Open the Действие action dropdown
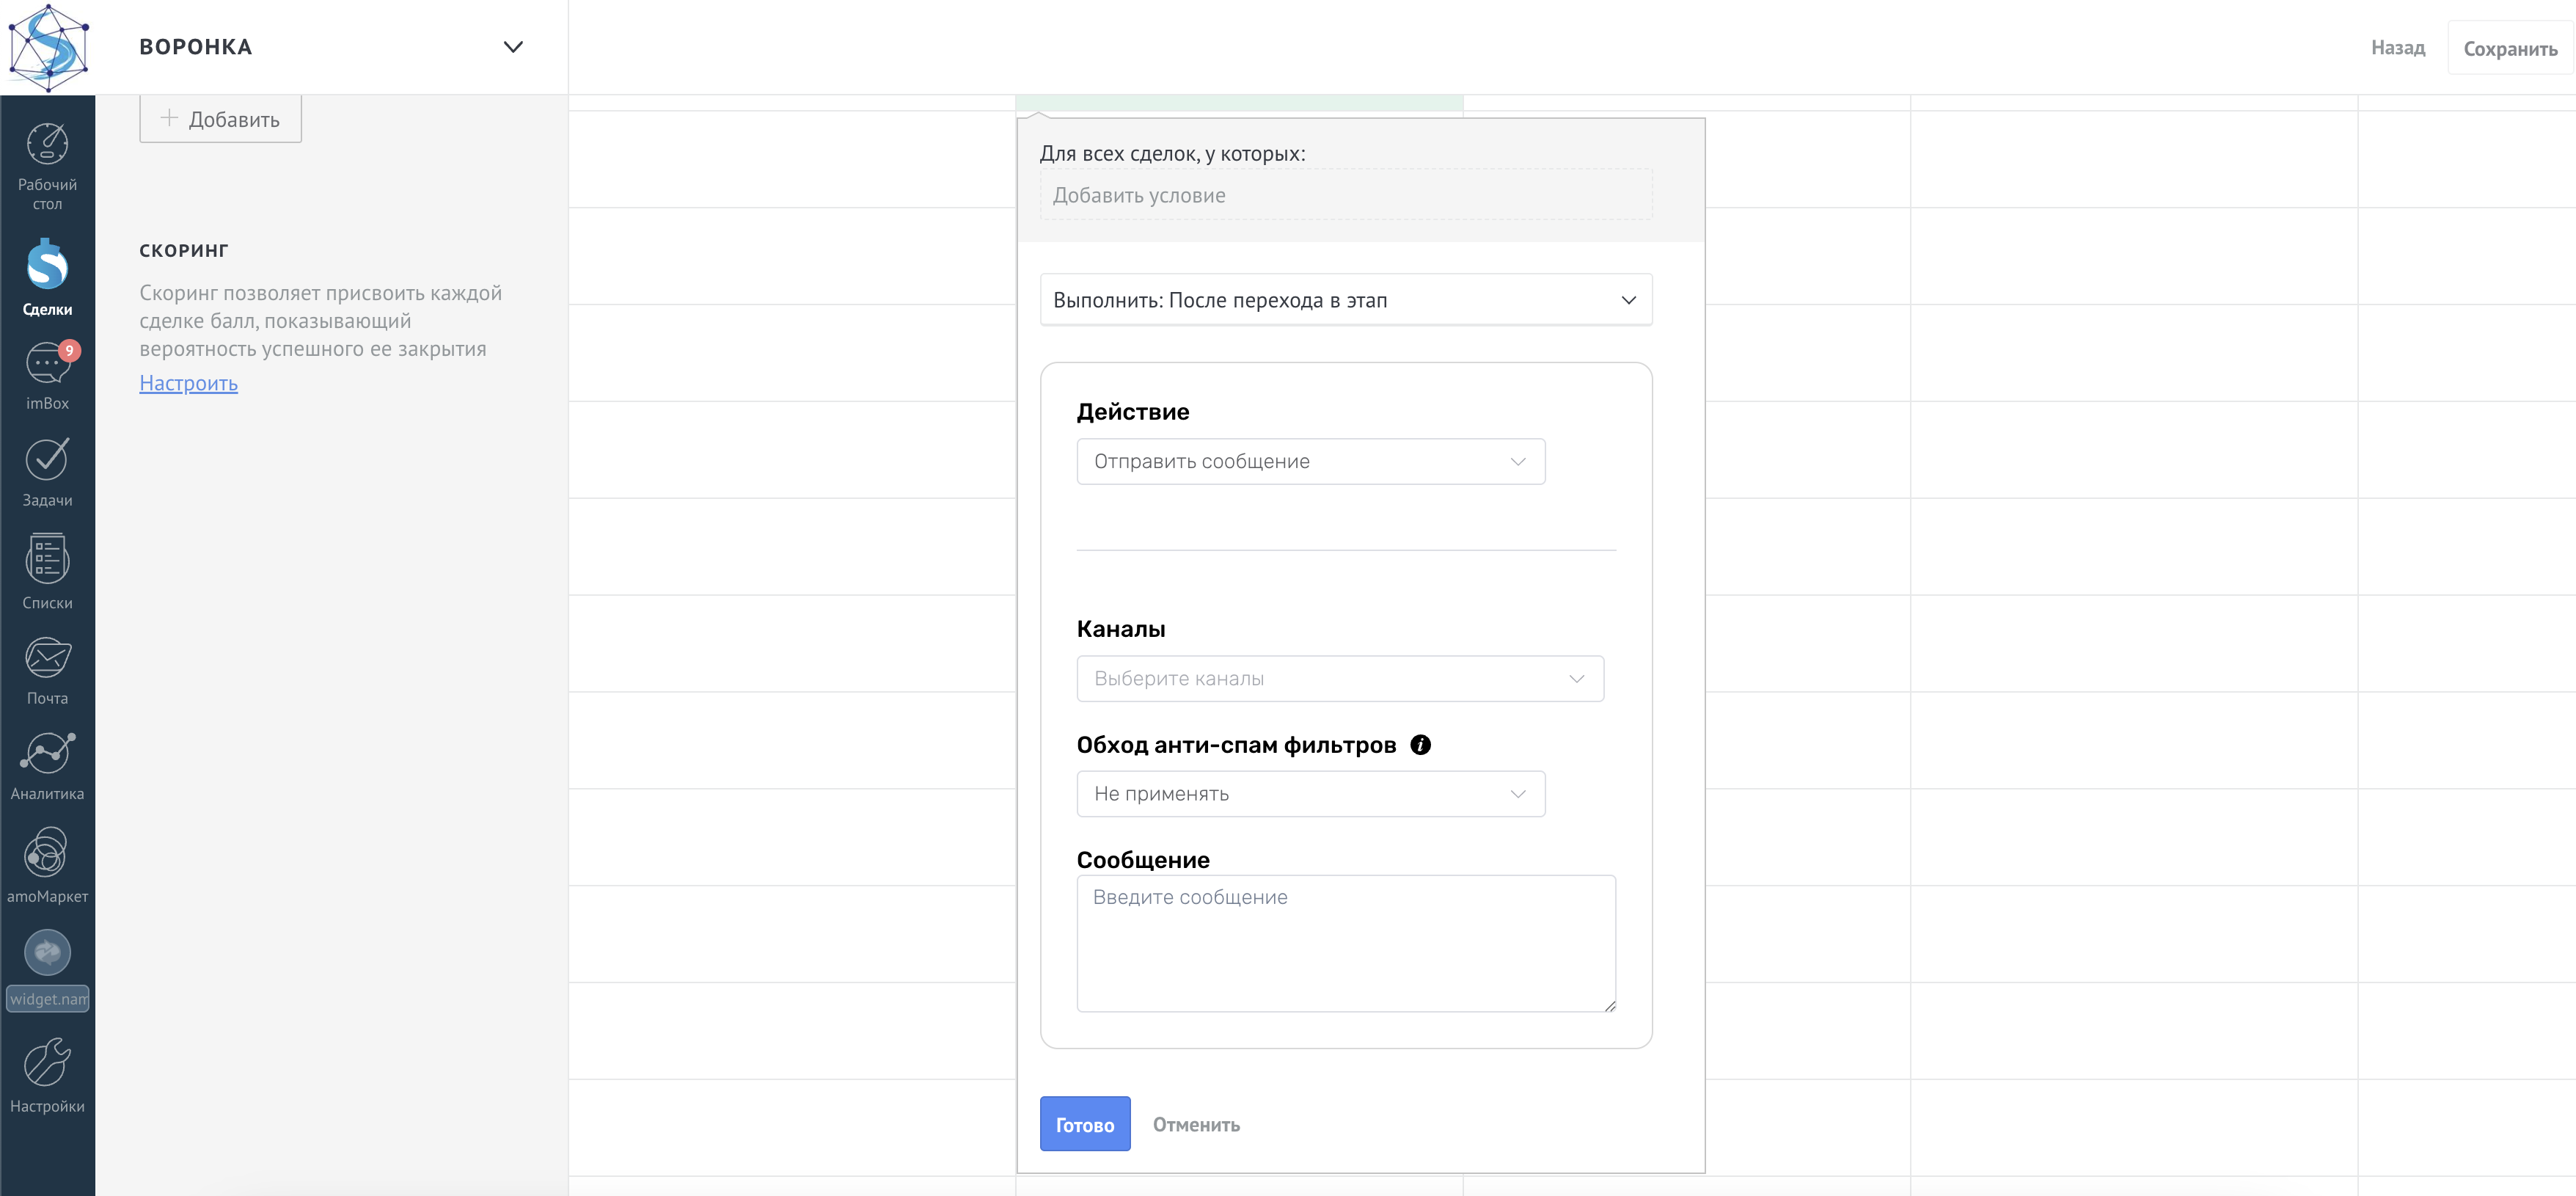The width and height of the screenshot is (2576, 1196). tap(1311, 461)
